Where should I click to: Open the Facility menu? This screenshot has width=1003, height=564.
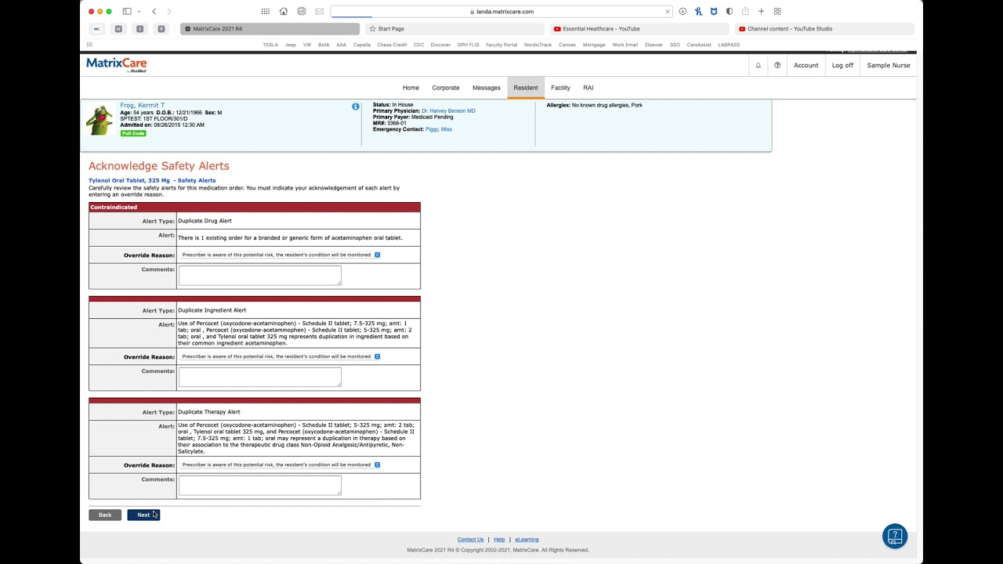coord(560,88)
